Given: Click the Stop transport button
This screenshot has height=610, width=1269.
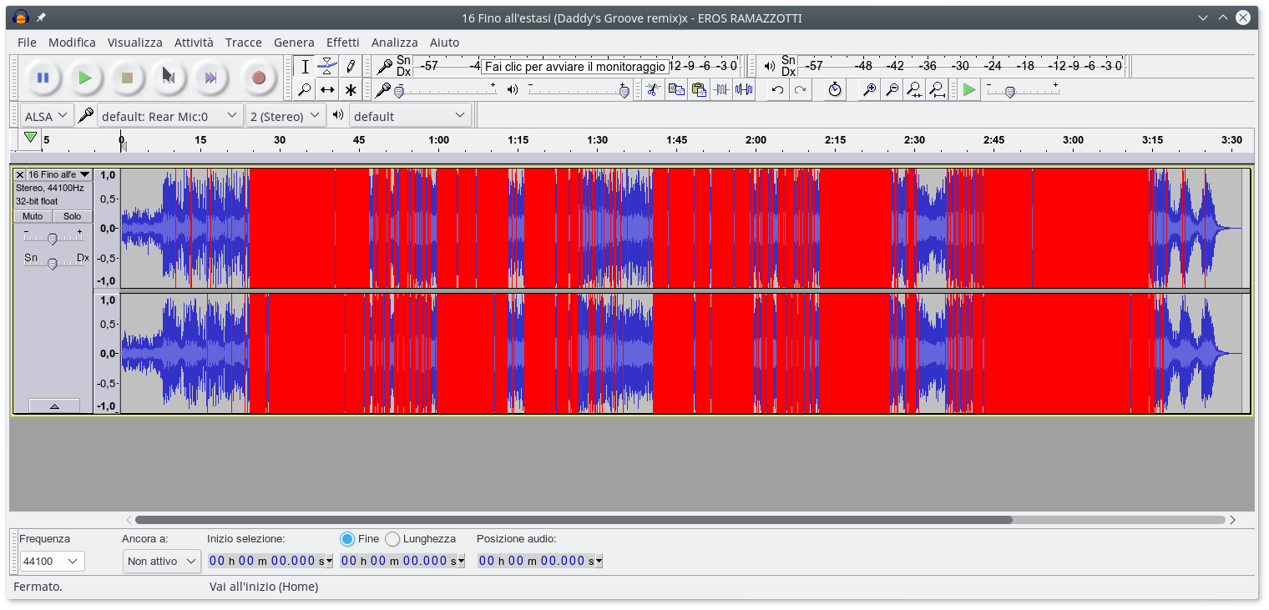Looking at the screenshot, I should click(x=127, y=78).
